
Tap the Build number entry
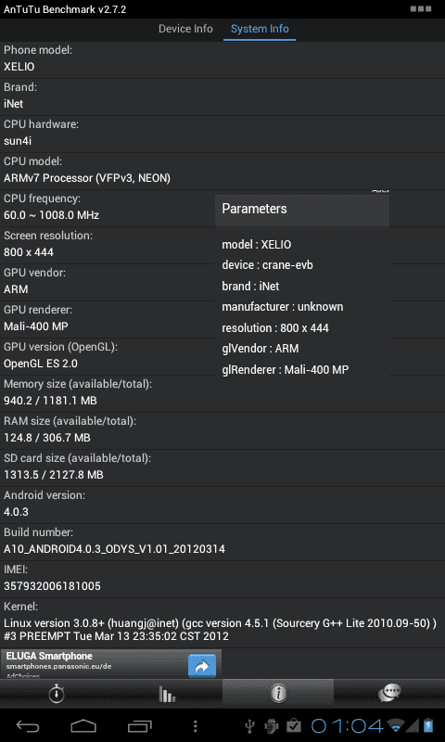pos(222,542)
